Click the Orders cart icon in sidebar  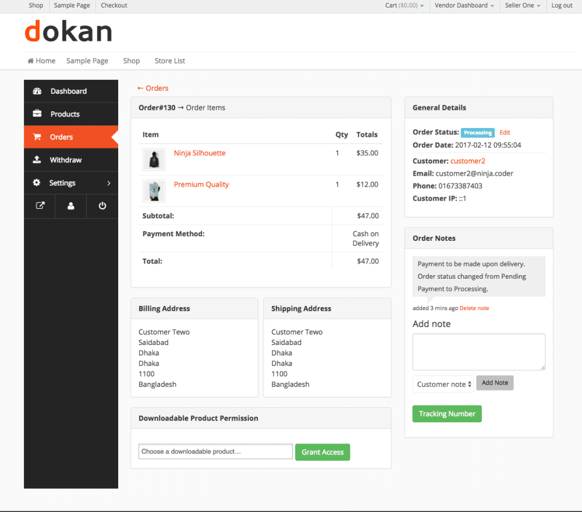(x=37, y=137)
